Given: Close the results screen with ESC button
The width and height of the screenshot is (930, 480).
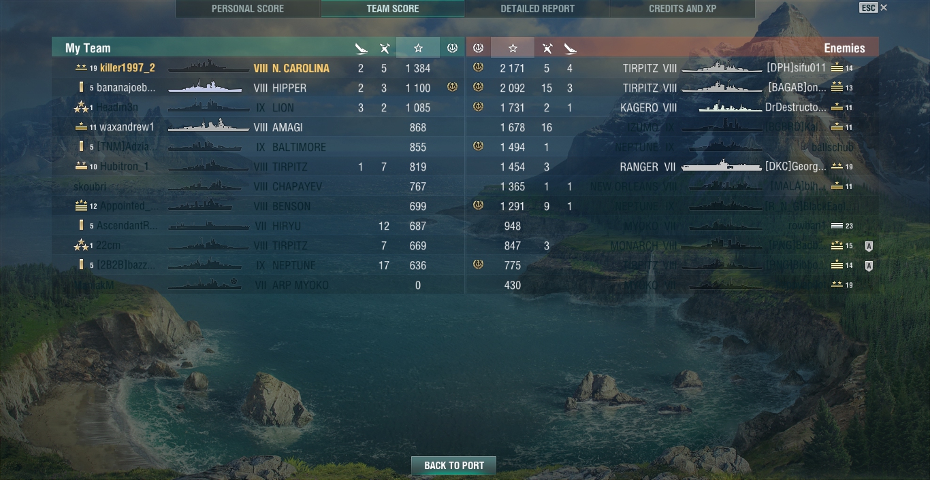Looking at the screenshot, I should point(873,7).
